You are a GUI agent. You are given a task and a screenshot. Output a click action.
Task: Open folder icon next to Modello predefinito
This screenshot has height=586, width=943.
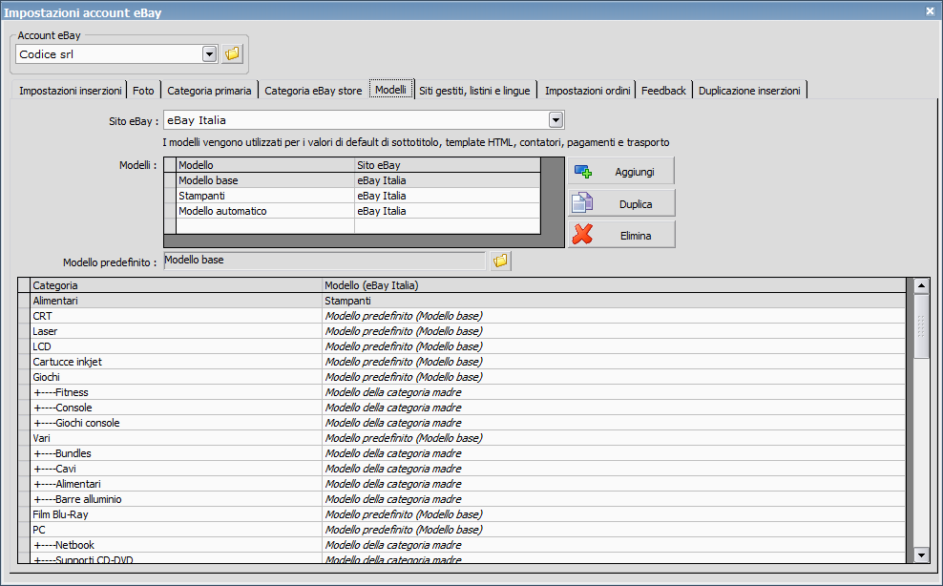point(500,261)
